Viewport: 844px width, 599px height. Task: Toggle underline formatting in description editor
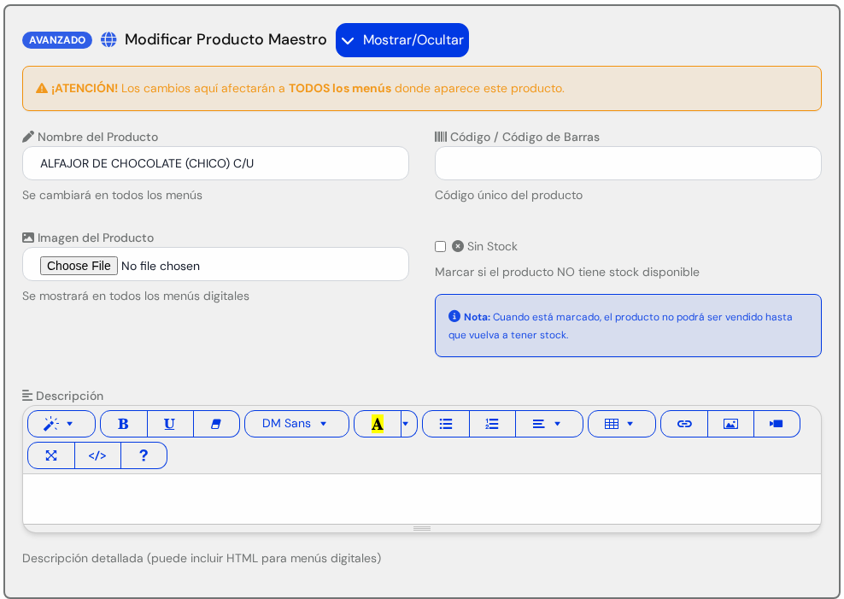[x=170, y=424]
